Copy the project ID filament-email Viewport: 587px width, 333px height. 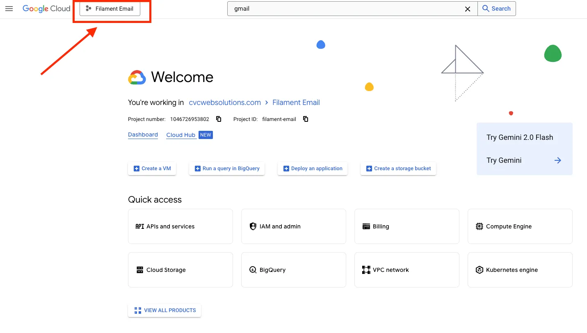point(306,119)
